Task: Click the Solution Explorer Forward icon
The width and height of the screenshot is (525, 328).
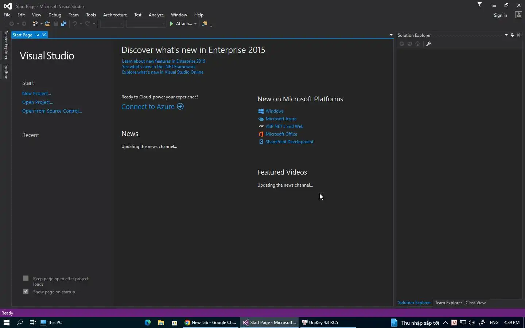Action: tap(410, 44)
